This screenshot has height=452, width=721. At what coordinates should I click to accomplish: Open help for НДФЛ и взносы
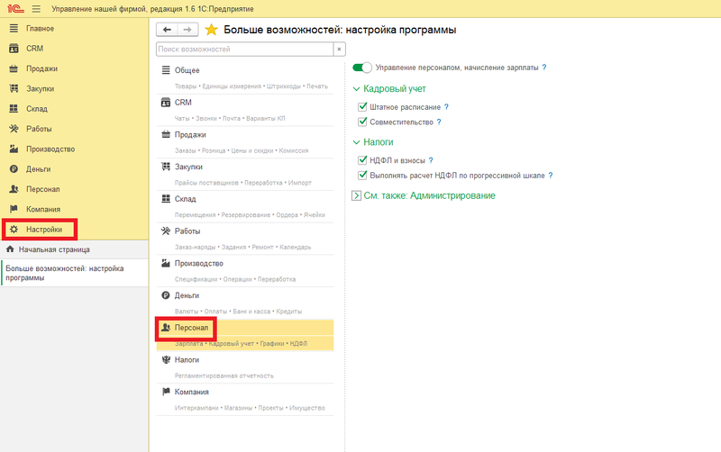tap(431, 160)
